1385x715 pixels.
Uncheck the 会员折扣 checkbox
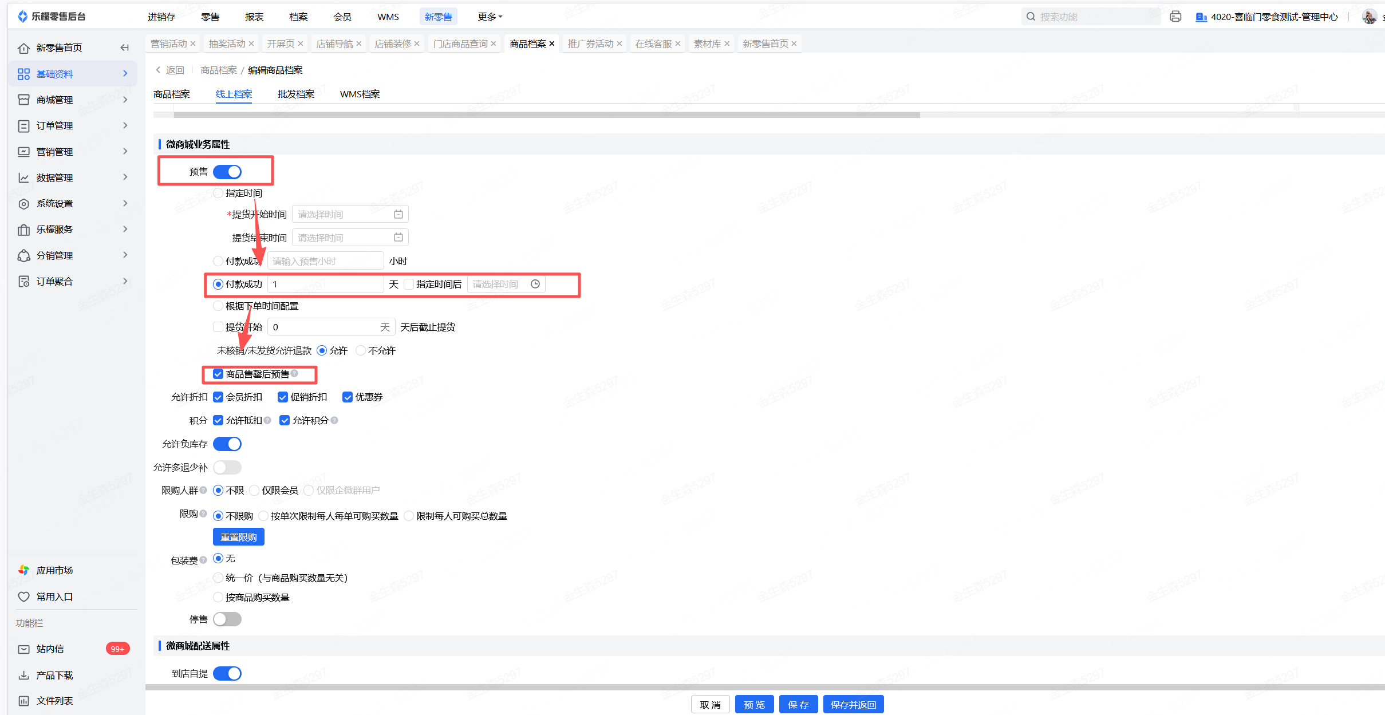[x=218, y=397]
